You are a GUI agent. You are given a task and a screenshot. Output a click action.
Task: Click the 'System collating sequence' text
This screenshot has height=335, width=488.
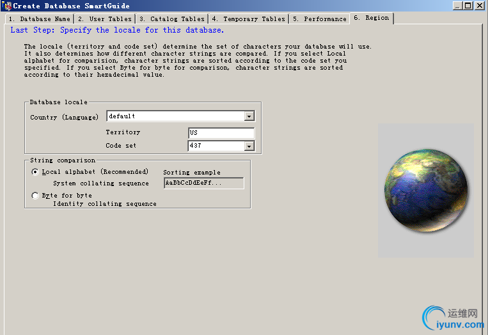click(101, 183)
